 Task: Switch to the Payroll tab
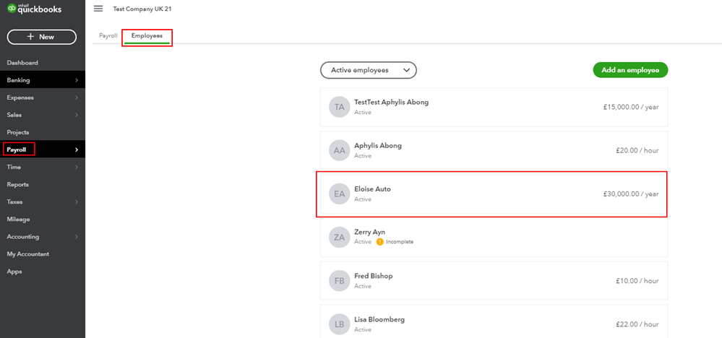[107, 35]
